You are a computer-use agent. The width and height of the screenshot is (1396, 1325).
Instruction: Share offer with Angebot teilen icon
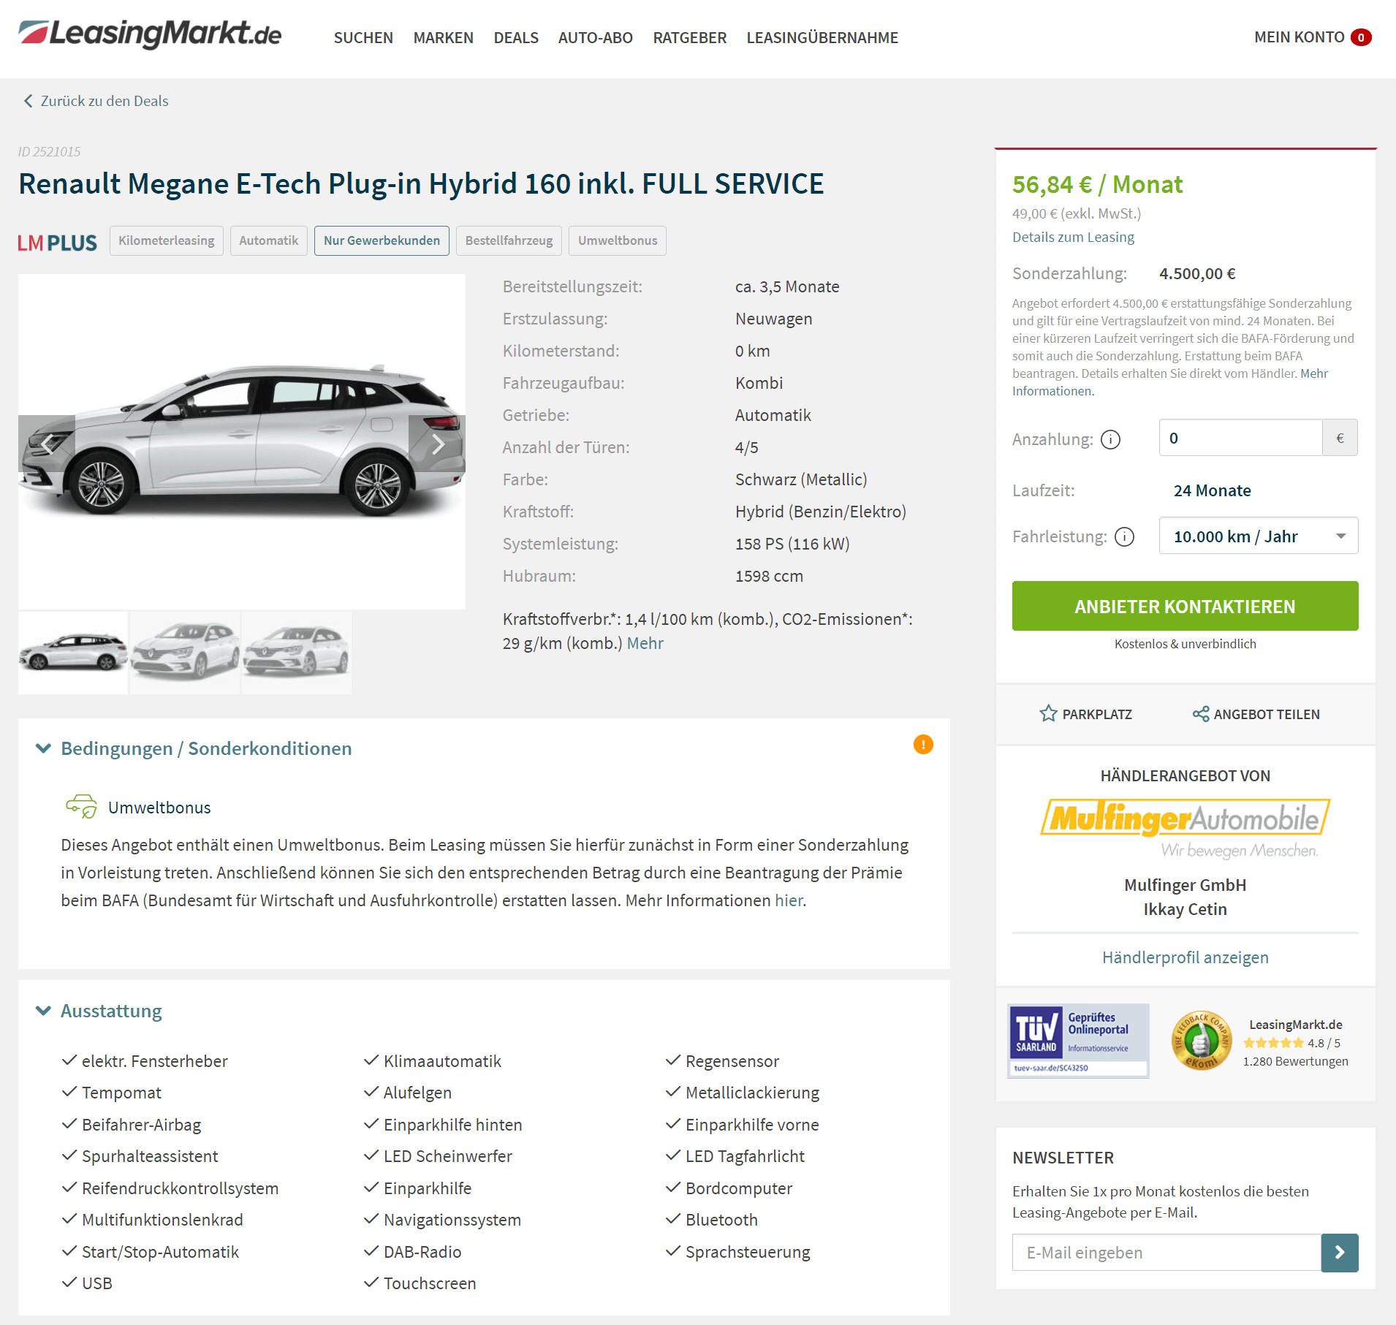pos(1200,714)
